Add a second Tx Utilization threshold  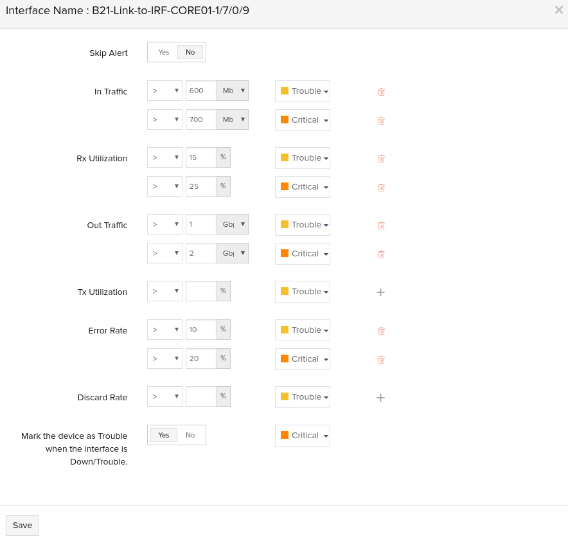380,292
